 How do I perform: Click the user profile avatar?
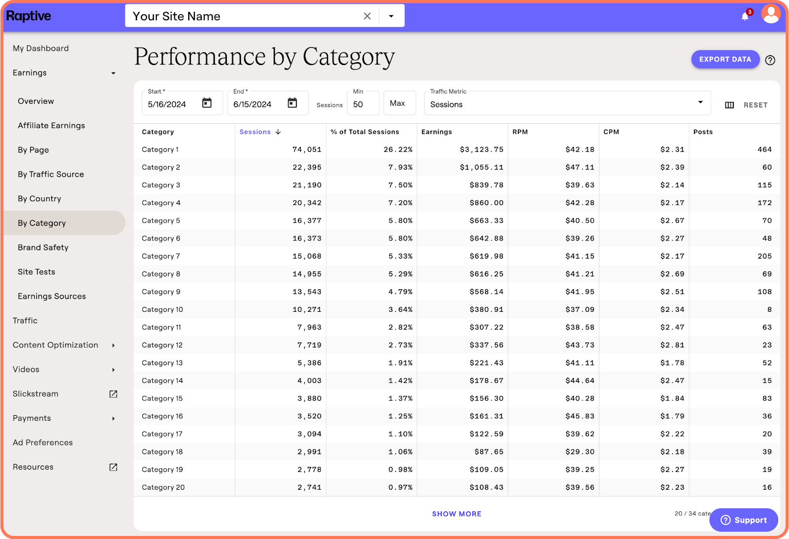pos(770,15)
